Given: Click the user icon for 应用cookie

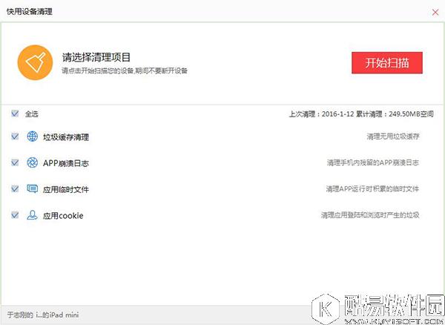Looking at the screenshot, I should (x=32, y=215).
